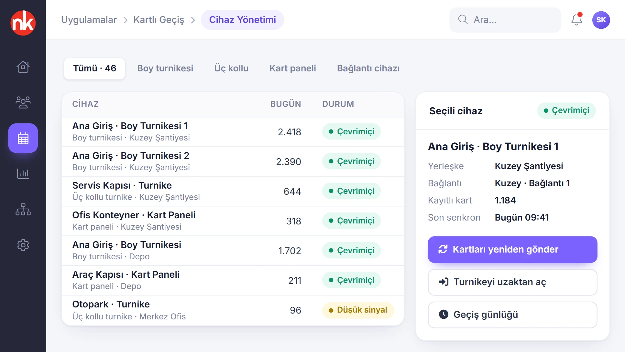Switch to the Üç kollu tab
Viewport: 625px width, 352px height.
pos(231,68)
